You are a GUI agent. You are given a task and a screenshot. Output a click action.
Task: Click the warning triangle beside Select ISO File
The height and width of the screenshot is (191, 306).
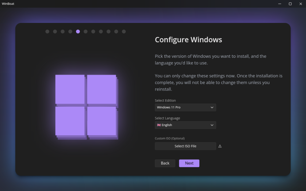tap(220, 146)
